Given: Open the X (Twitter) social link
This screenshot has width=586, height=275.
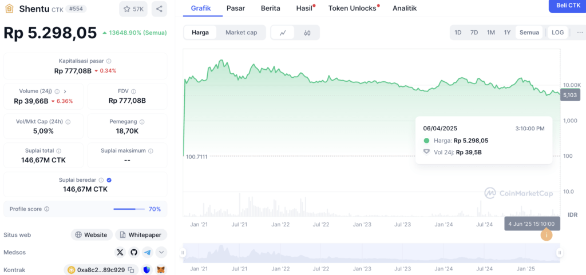Looking at the screenshot, I should tap(120, 252).
